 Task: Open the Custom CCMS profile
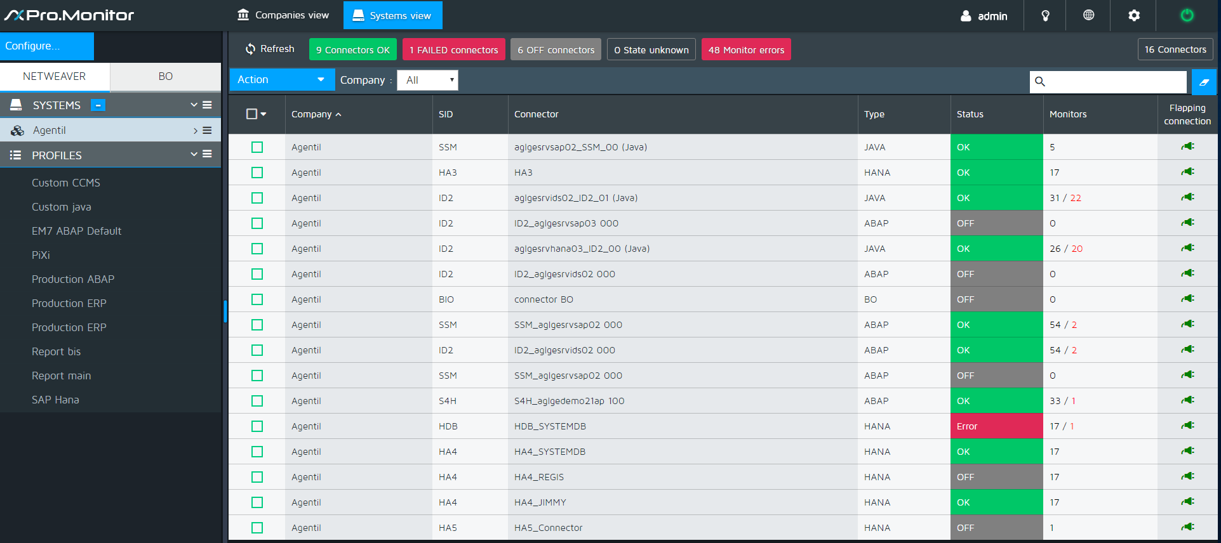66,183
